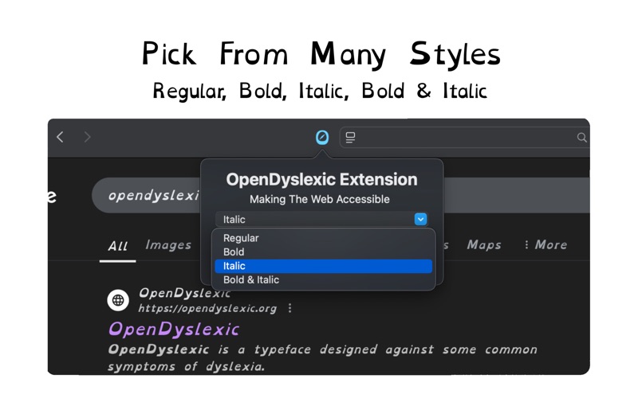638x398 pixels.
Task: Click the blue dropdown chevron button
Action: pyautogui.click(x=420, y=220)
